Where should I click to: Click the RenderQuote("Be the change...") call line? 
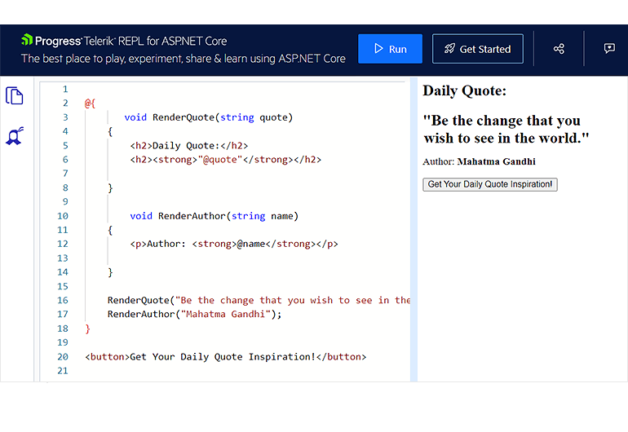pos(259,300)
